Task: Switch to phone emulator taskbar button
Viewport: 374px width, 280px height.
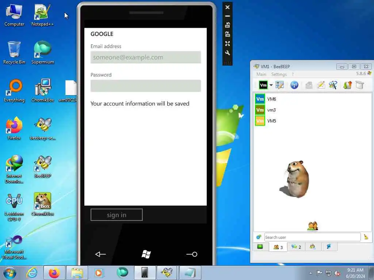Action: click(145, 273)
